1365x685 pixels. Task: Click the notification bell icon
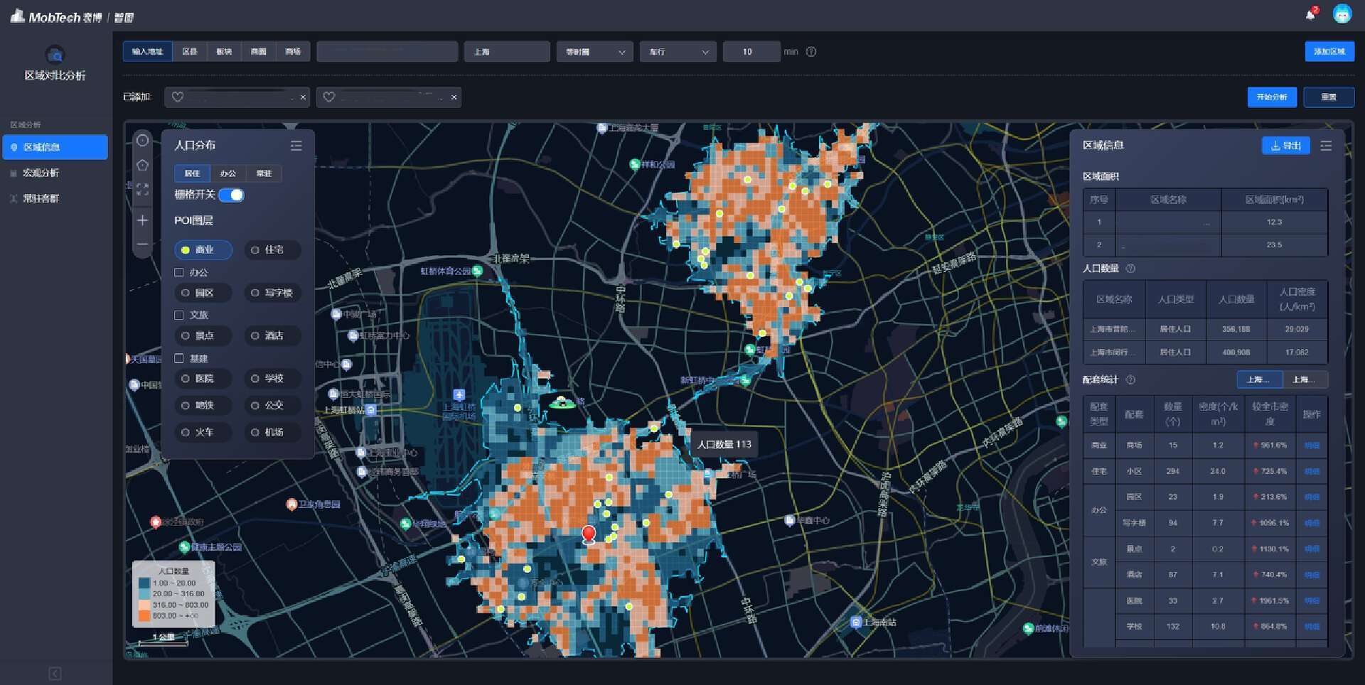[x=1310, y=14]
